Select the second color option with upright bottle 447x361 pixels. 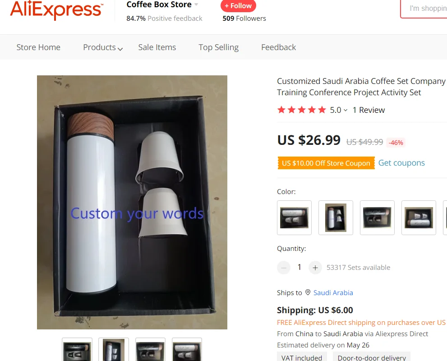click(x=336, y=218)
